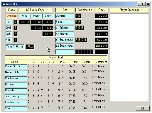
Task: Click the Race header label
Action: [11, 10]
